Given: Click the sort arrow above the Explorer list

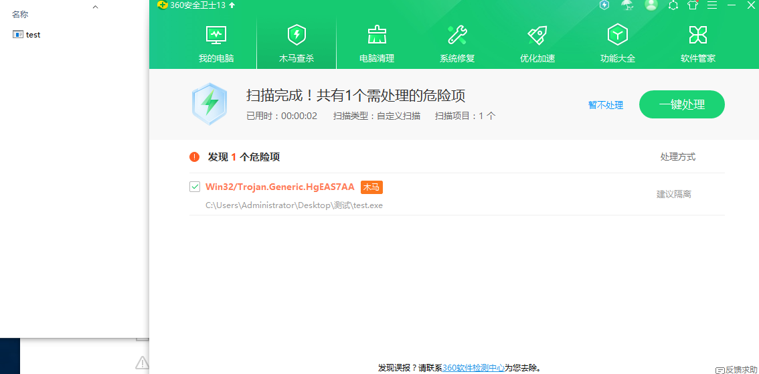Looking at the screenshot, I should click(x=95, y=7).
